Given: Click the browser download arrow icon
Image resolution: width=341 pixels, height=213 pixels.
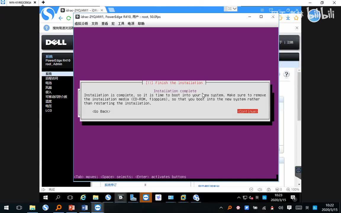Looking at the screenshot, I should coord(288,18).
